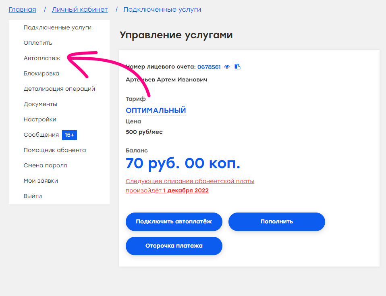Click the Пополнить button
The height and width of the screenshot is (296, 386).
(x=277, y=221)
